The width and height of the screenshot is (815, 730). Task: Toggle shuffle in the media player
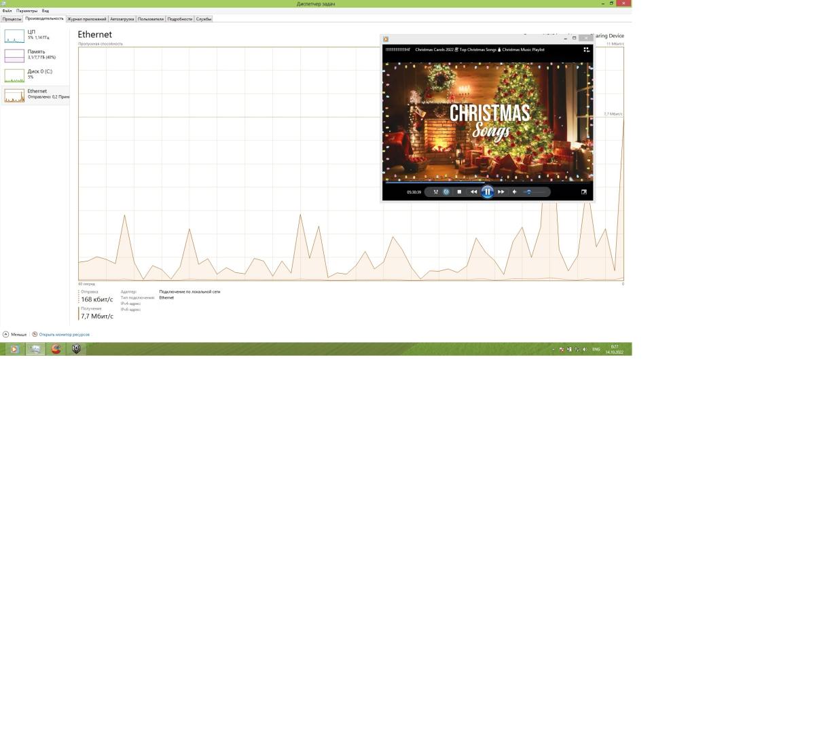click(x=435, y=191)
